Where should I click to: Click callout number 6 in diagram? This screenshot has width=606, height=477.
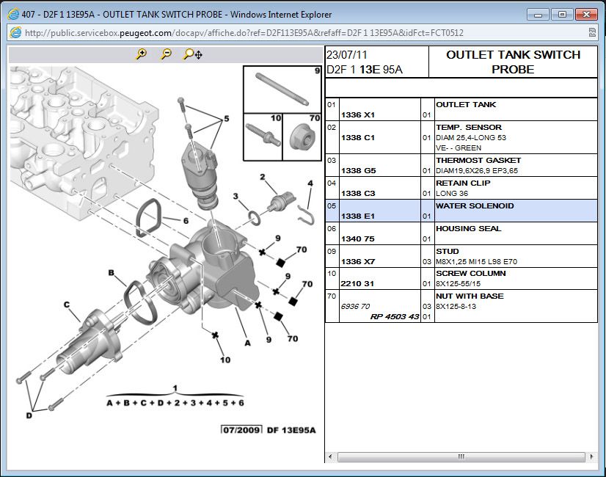(x=186, y=221)
